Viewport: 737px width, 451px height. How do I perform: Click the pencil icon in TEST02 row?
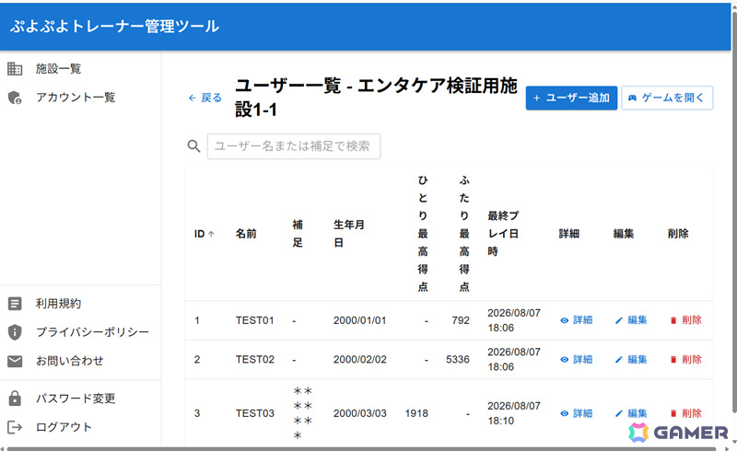[619, 360]
